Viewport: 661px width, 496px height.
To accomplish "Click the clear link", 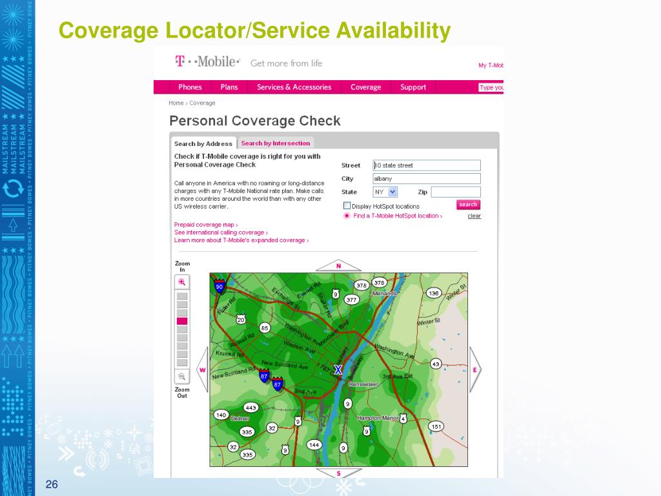I will [x=474, y=216].
